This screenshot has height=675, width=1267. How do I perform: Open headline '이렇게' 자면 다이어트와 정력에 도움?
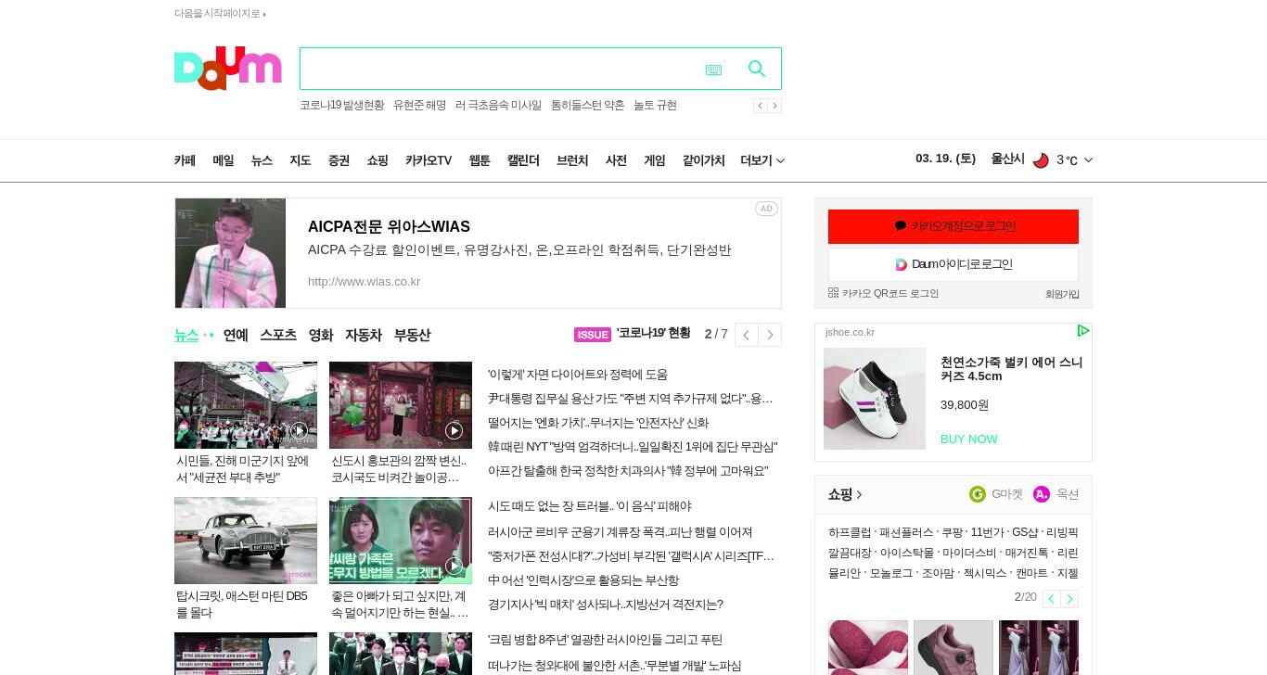click(x=578, y=375)
